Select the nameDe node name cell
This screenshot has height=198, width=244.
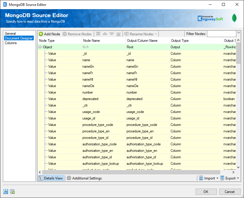pos(103,86)
